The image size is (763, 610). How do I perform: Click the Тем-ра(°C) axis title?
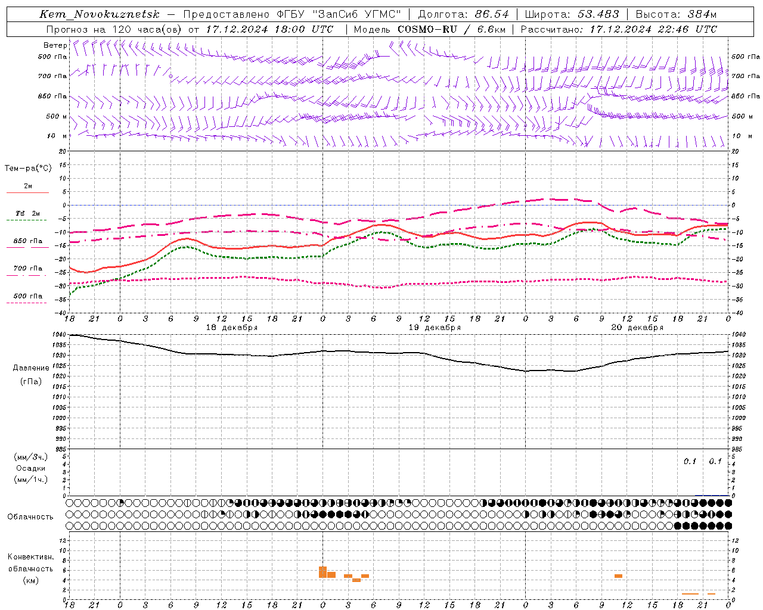[x=28, y=169]
